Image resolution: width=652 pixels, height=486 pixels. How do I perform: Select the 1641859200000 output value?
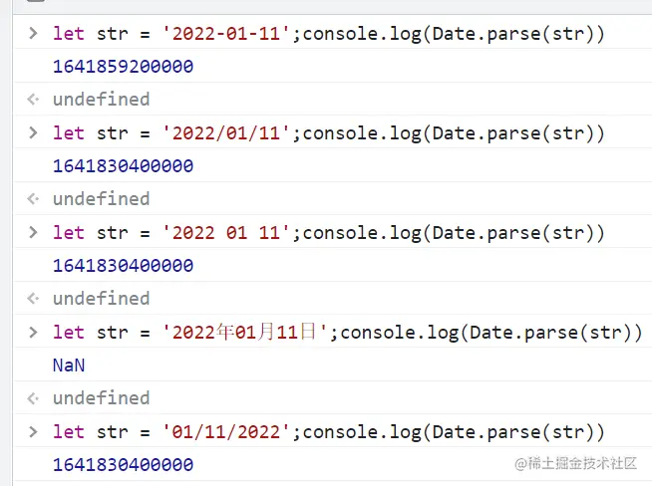pyautogui.click(x=123, y=67)
